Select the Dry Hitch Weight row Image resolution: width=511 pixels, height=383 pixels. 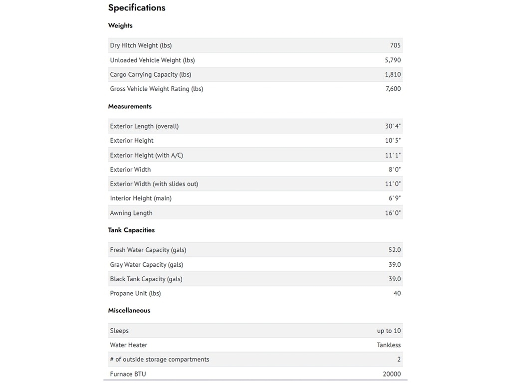click(x=255, y=45)
